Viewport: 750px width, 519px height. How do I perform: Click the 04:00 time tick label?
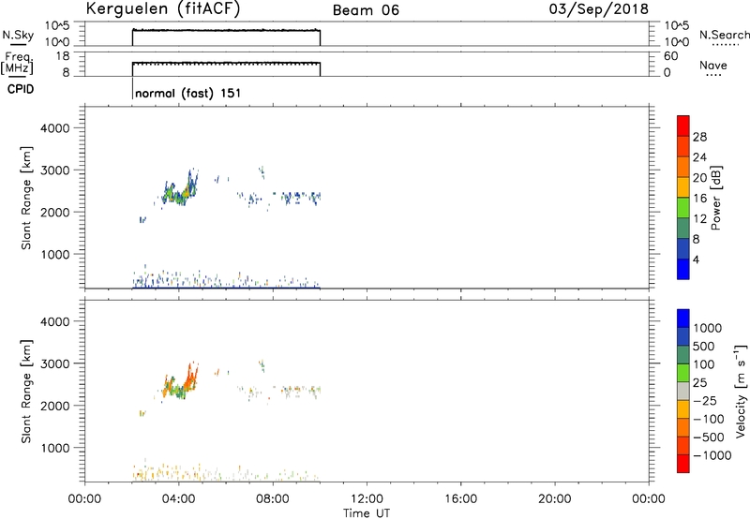click(178, 499)
